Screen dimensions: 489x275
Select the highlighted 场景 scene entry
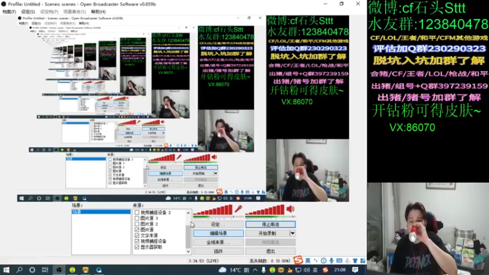[101, 211]
